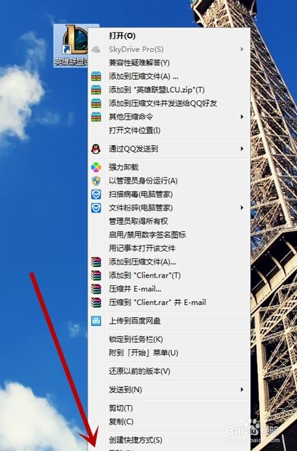
Task: Select WinRAR 添加到压缩文件(A)... entry
Action: tap(169, 262)
